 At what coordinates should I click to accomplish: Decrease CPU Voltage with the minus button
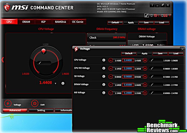point(111,60)
